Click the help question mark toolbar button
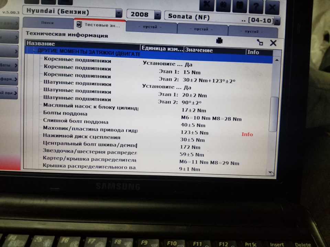Viewport: 330px width, 247px height. (256, 7)
